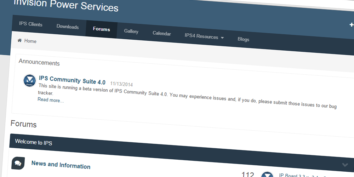This screenshot has height=177, width=354.
Task: Click the plus icon at header right
Action: [352, 25]
